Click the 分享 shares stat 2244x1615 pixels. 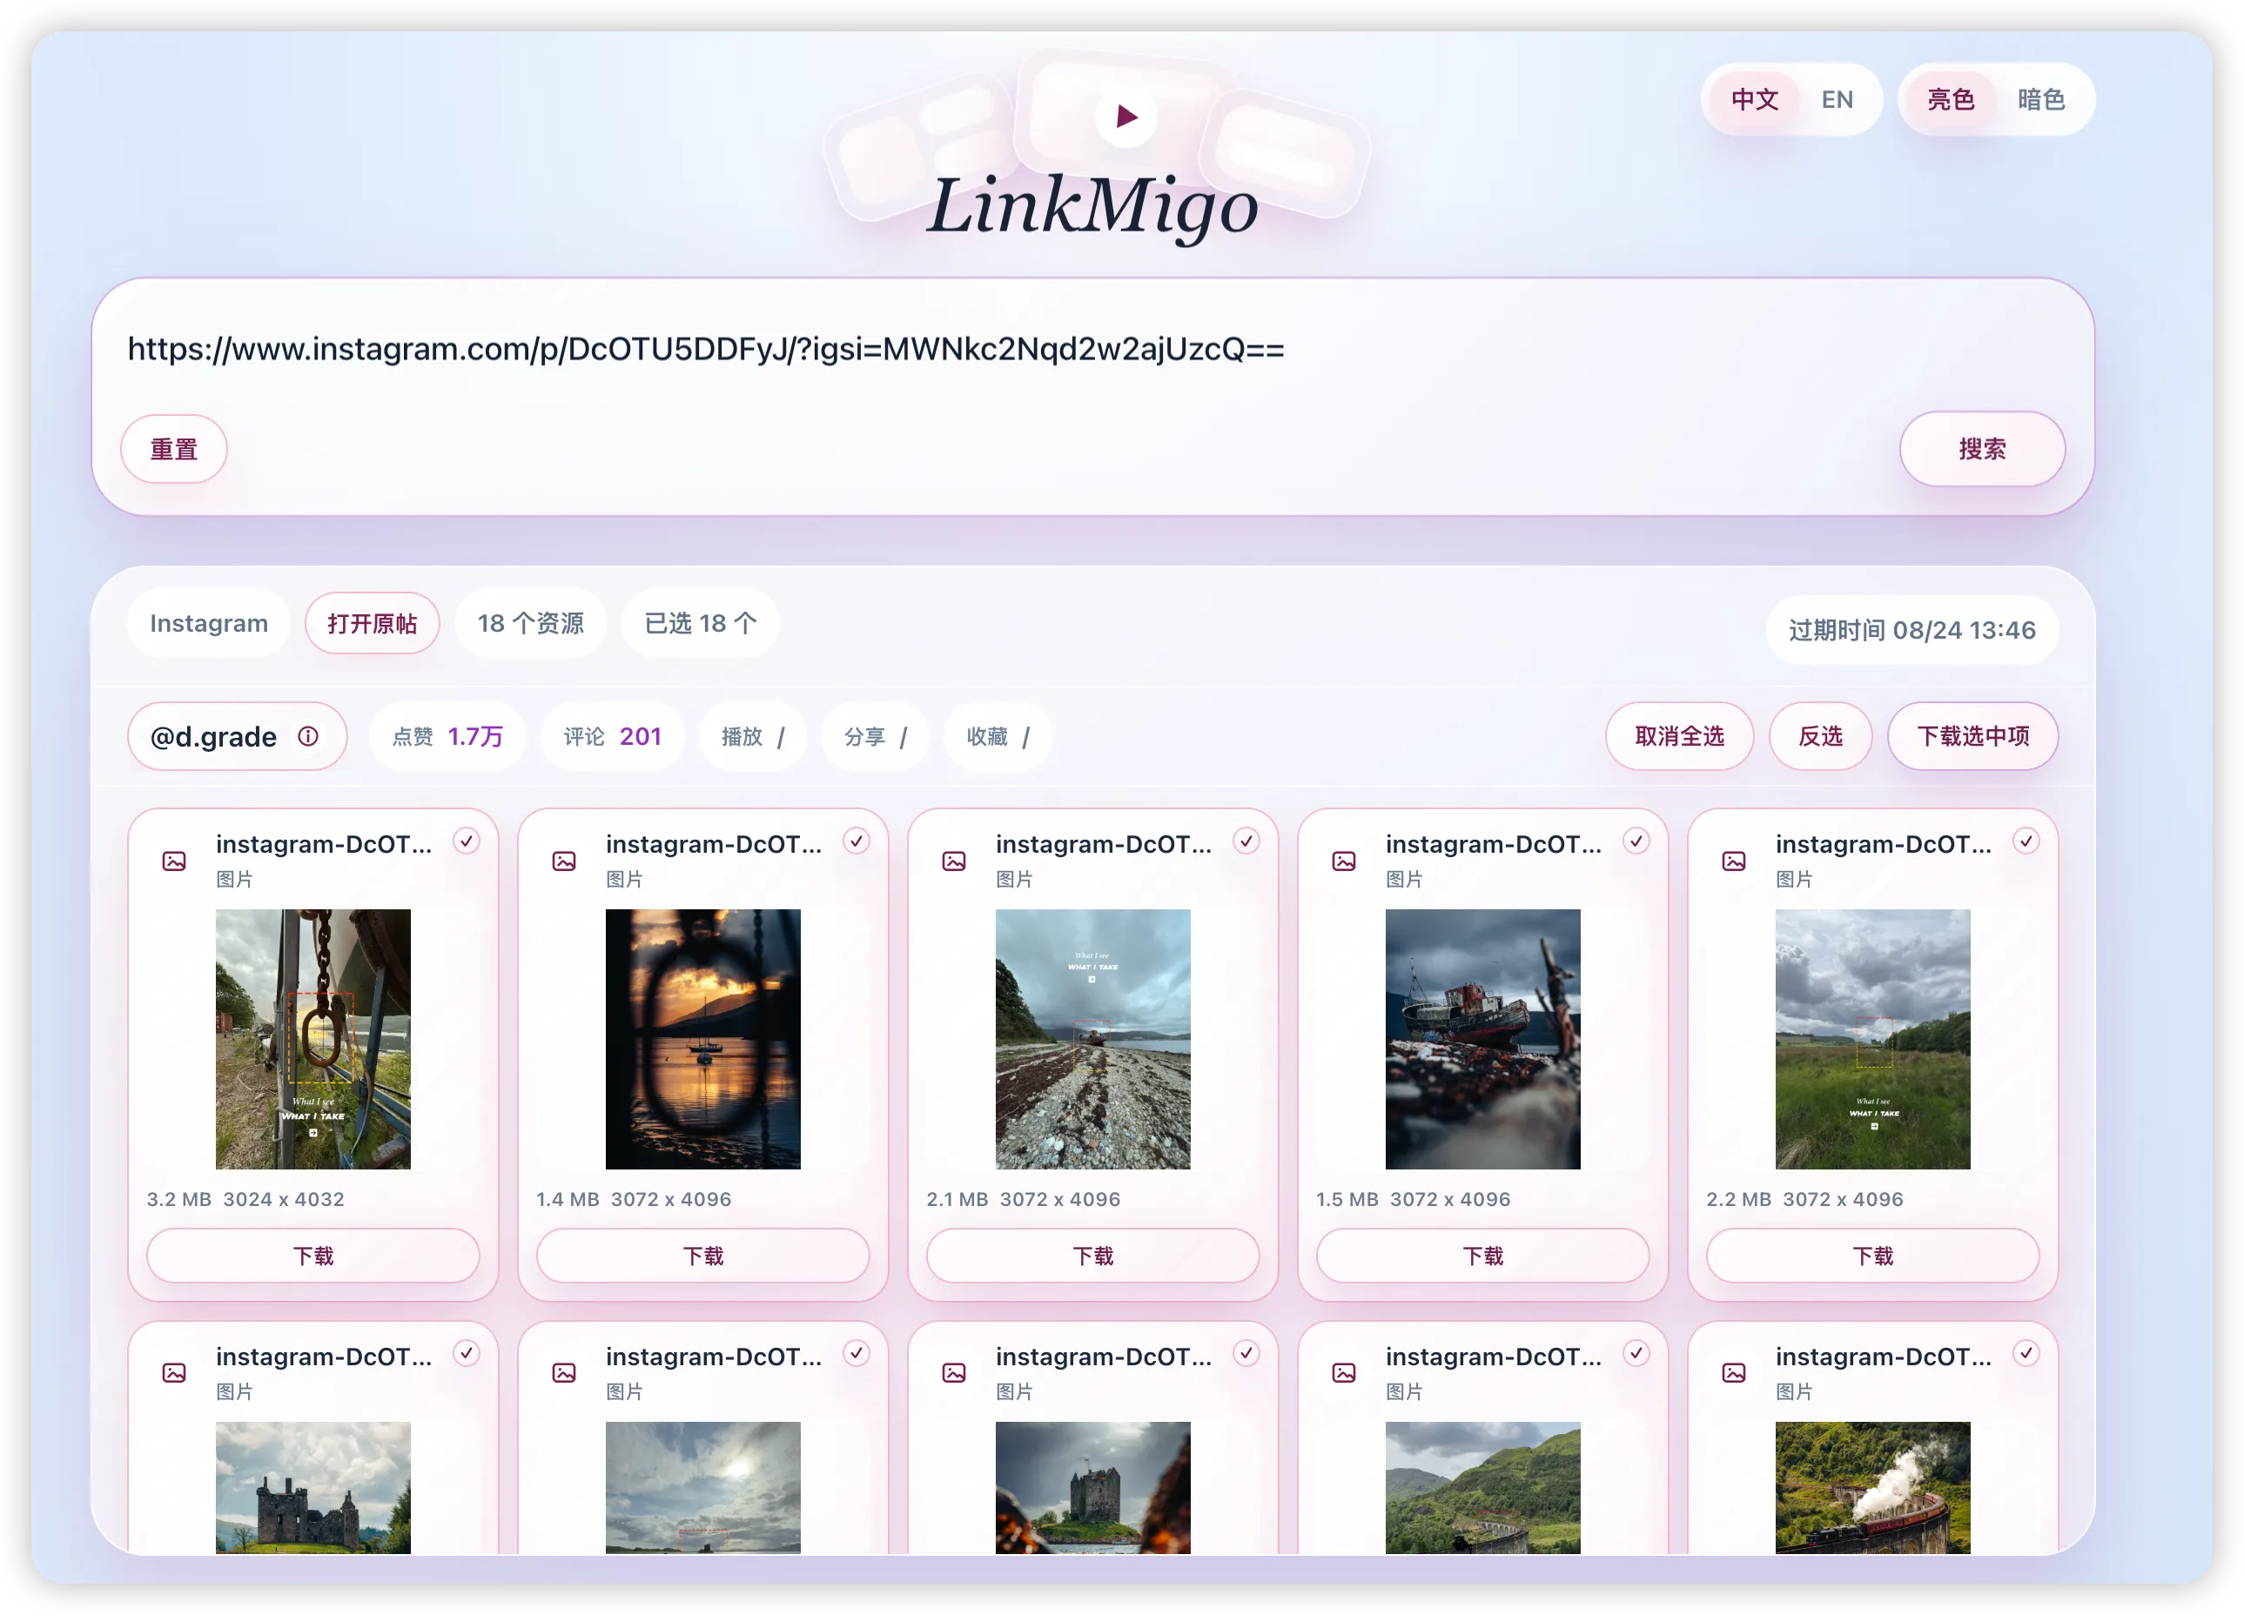click(875, 737)
